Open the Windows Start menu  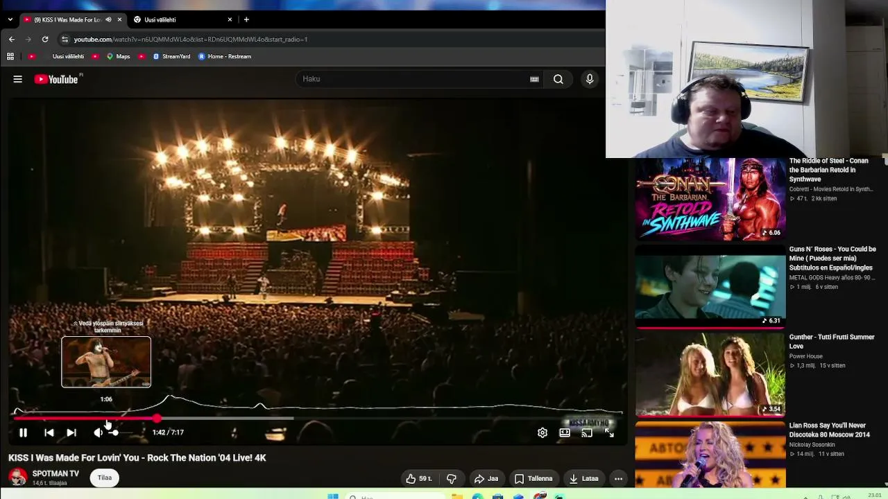(x=333, y=496)
